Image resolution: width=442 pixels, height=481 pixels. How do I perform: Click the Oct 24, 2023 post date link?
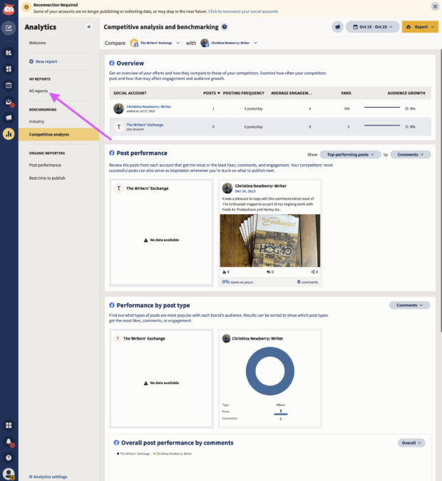pyautogui.click(x=245, y=191)
